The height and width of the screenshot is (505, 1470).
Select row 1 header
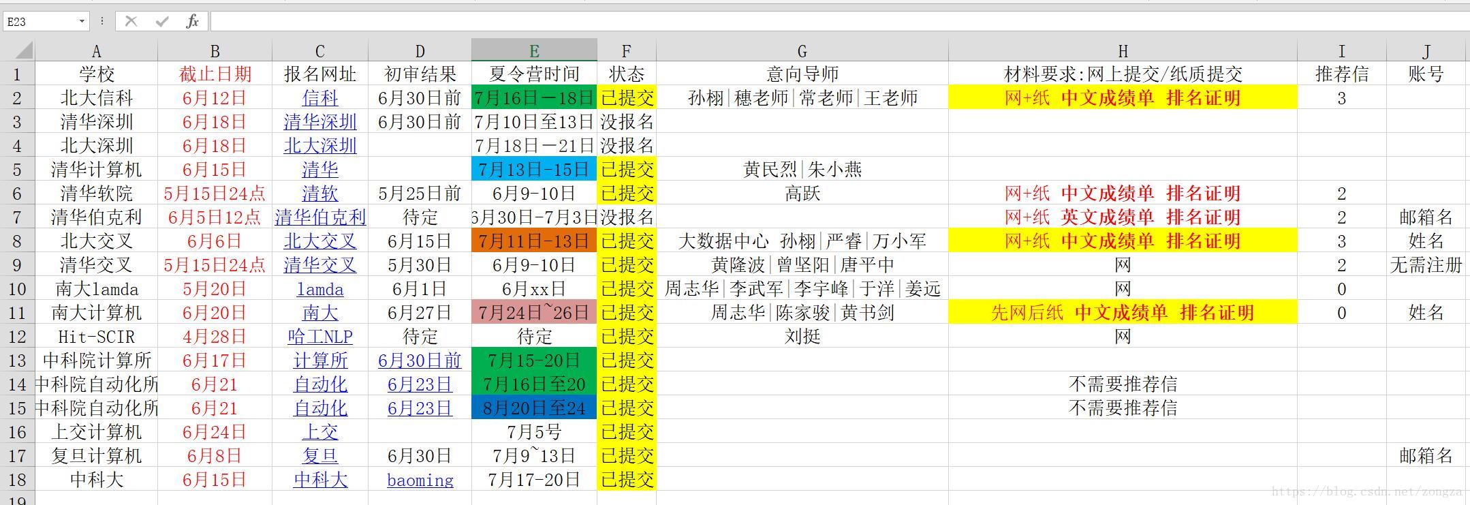point(17,74)
